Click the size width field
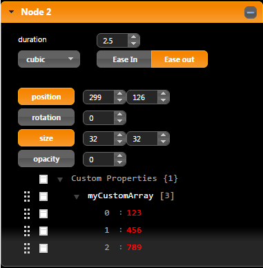 click(x=99, y=139)
